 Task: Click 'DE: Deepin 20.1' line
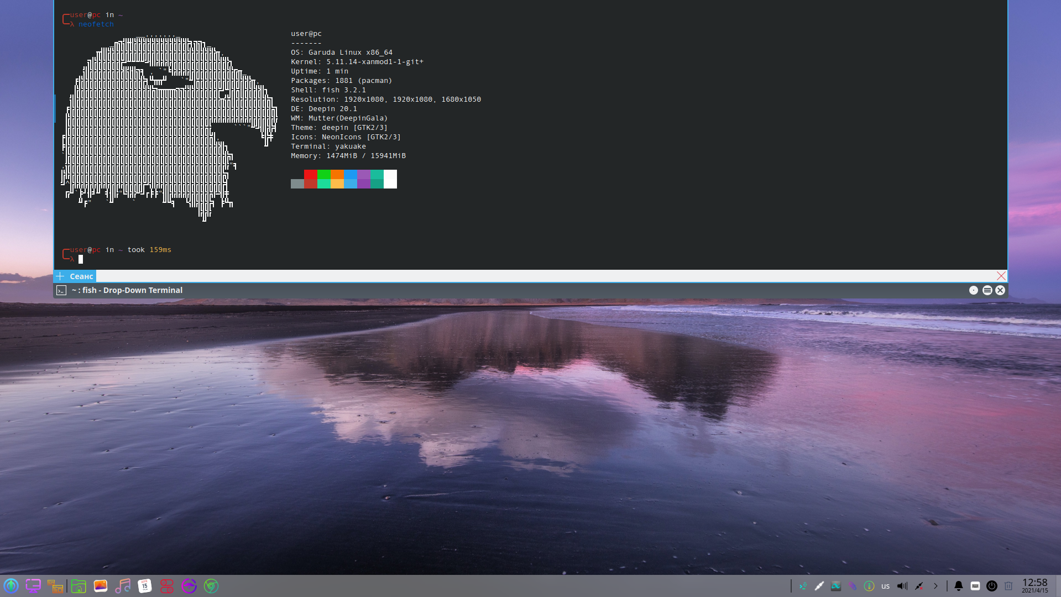324,109
